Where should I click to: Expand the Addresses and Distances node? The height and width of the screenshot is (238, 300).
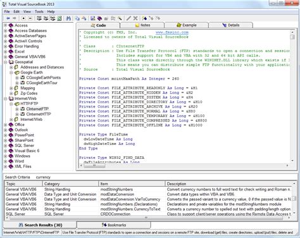tap(11, 67)
